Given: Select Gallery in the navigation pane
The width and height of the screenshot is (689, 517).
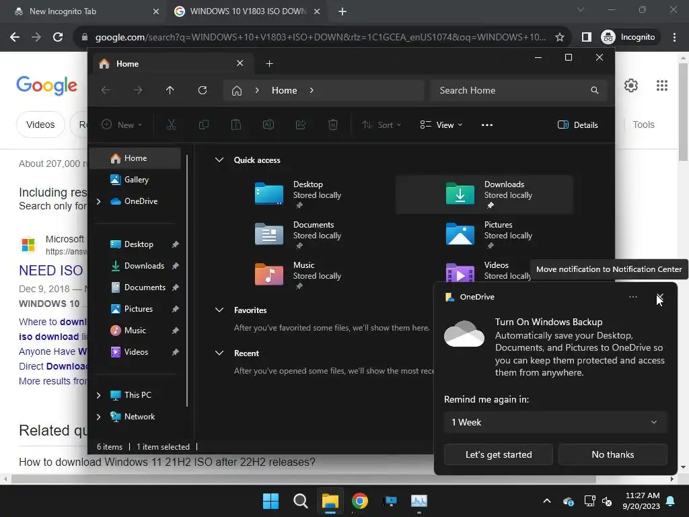Looking at the screenshot, I should (x=135, y=180).
